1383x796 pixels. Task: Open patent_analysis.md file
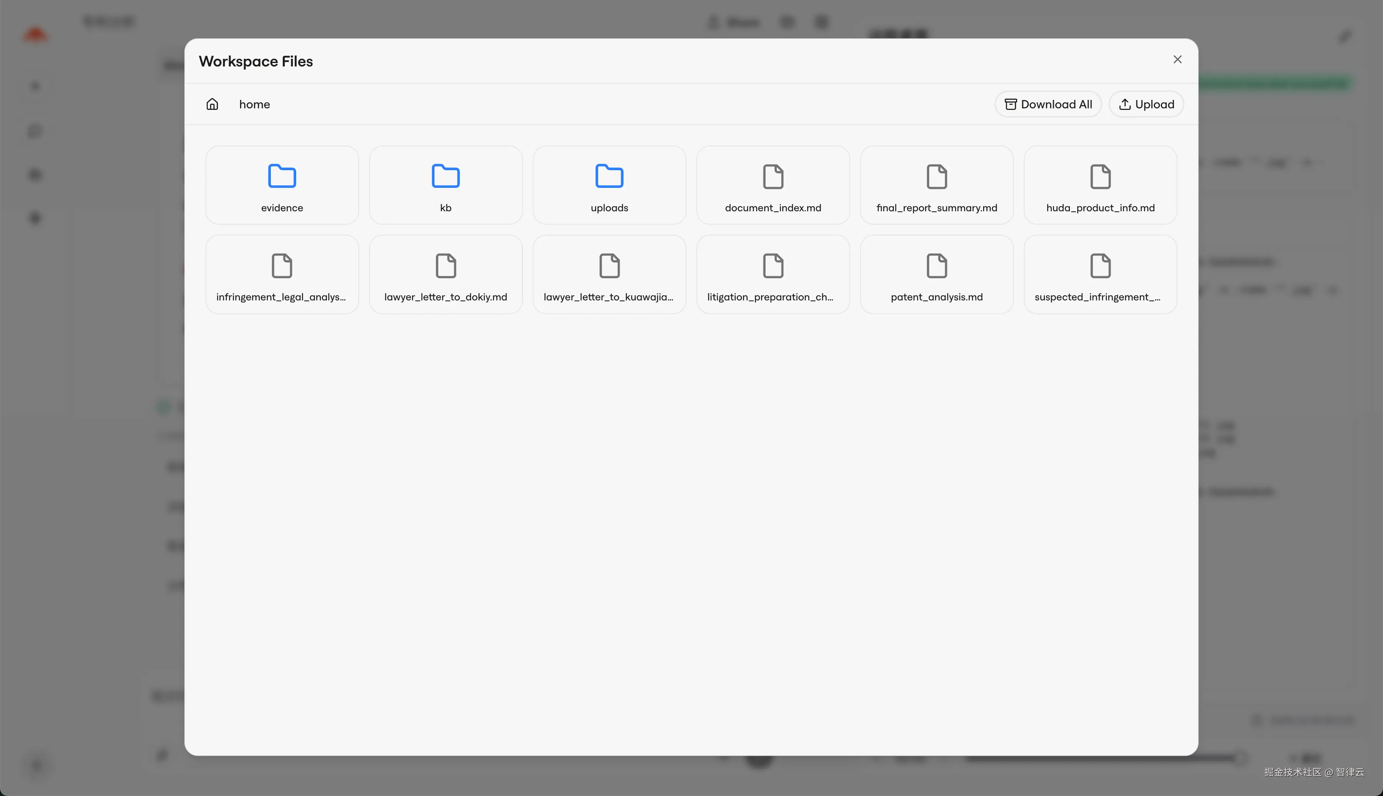tap(936, 274)
